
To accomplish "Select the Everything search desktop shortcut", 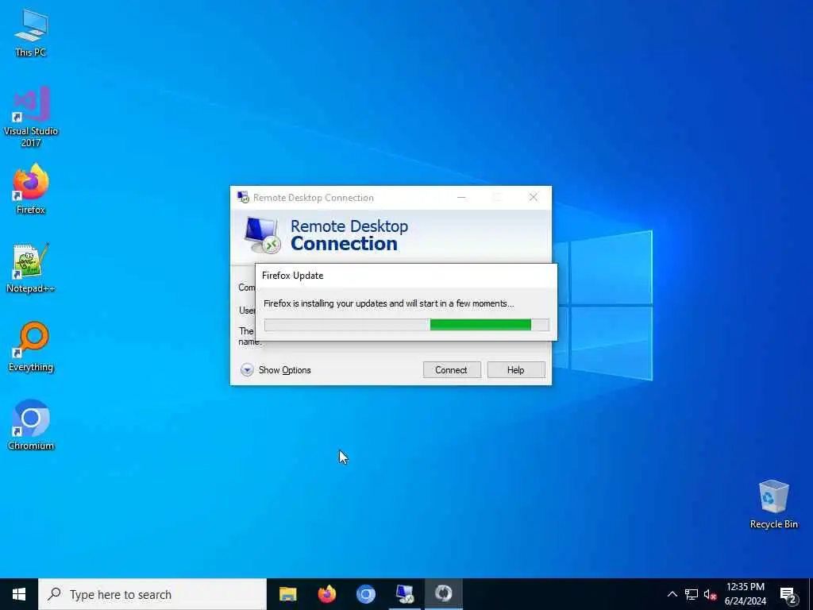I will (x=31, y=347).
